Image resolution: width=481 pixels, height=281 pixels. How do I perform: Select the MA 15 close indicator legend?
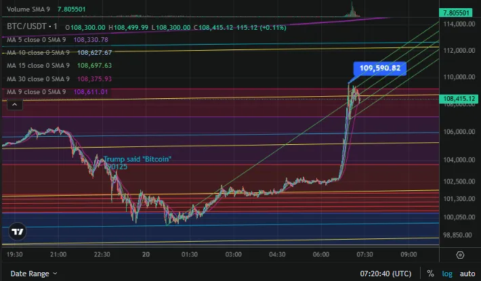coord(38,65)
